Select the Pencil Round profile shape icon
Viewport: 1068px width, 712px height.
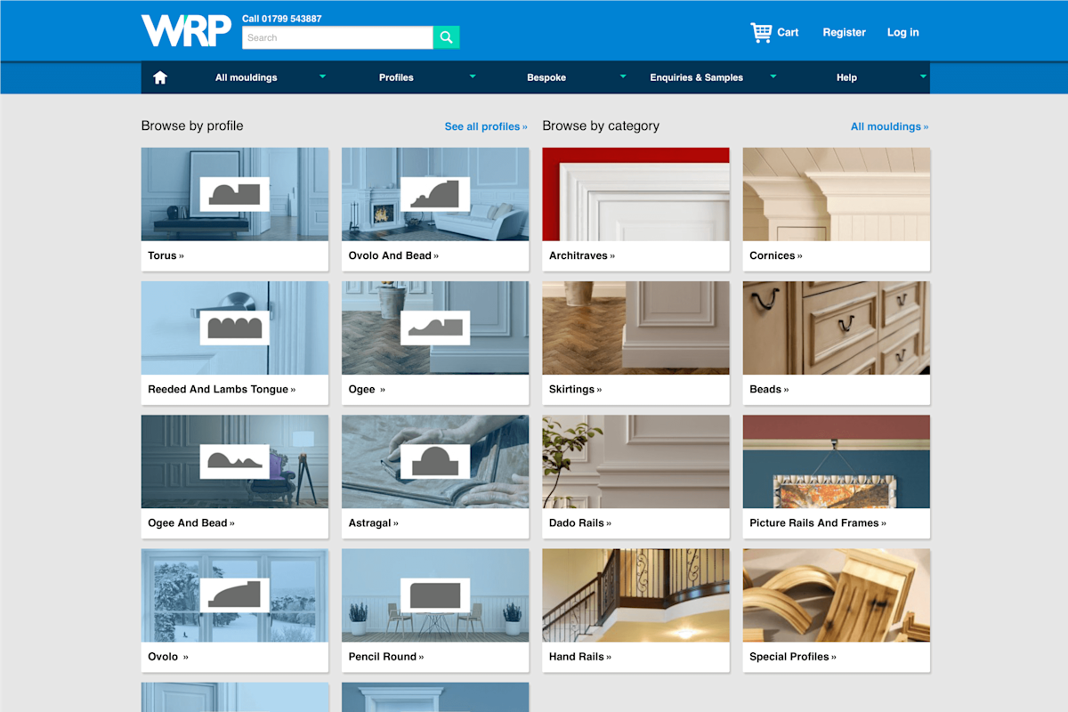point(435,595)
